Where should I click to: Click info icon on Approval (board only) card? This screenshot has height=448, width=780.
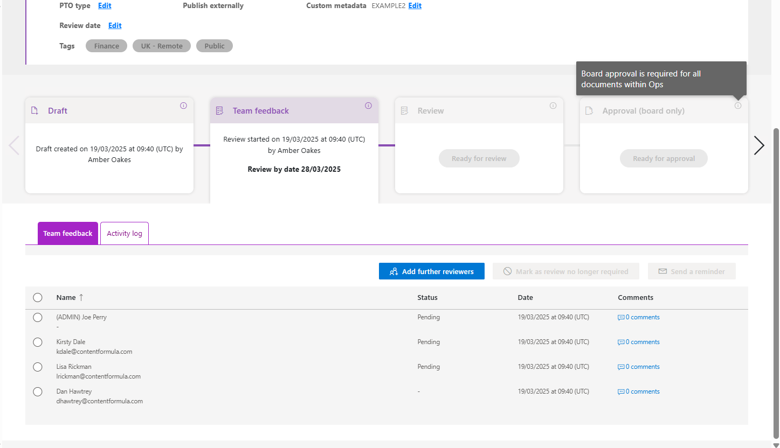coord(738,106)
